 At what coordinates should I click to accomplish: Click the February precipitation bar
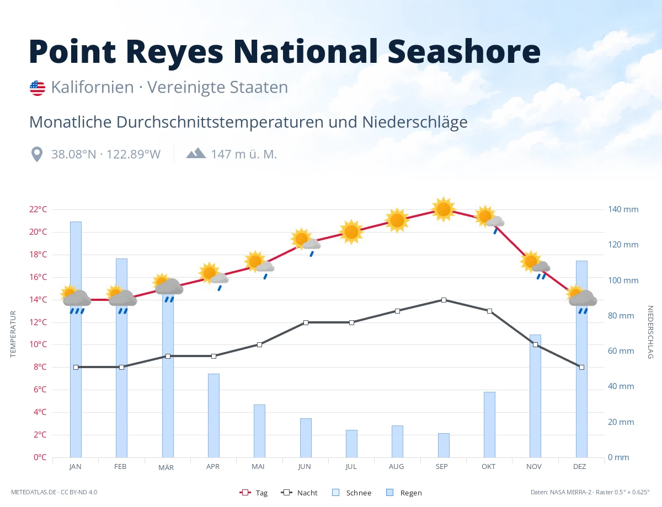pos(121,358)
